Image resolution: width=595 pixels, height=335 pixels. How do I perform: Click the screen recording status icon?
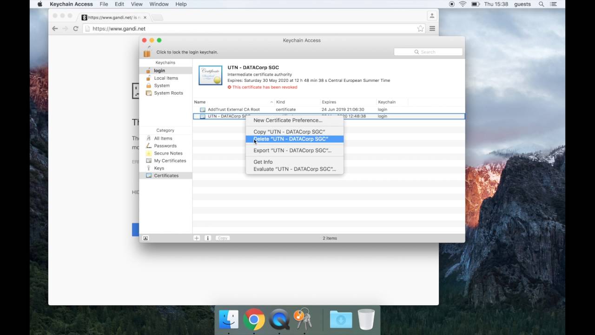click(452, 4)
